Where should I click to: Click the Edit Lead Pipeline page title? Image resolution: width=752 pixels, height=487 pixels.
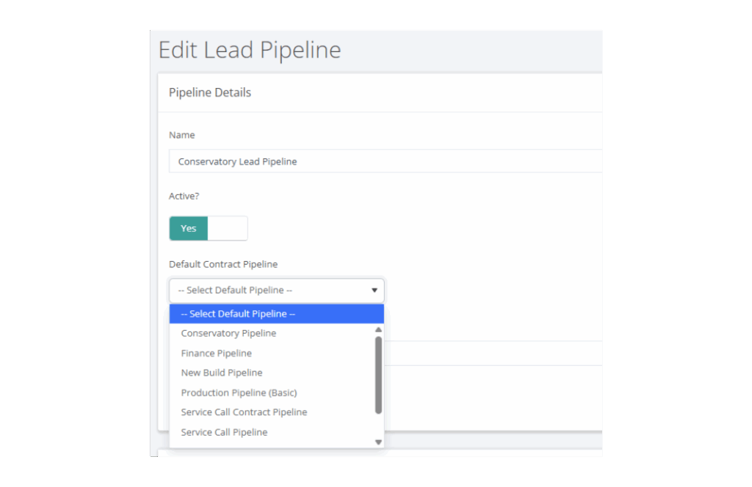tap(250, 51)
